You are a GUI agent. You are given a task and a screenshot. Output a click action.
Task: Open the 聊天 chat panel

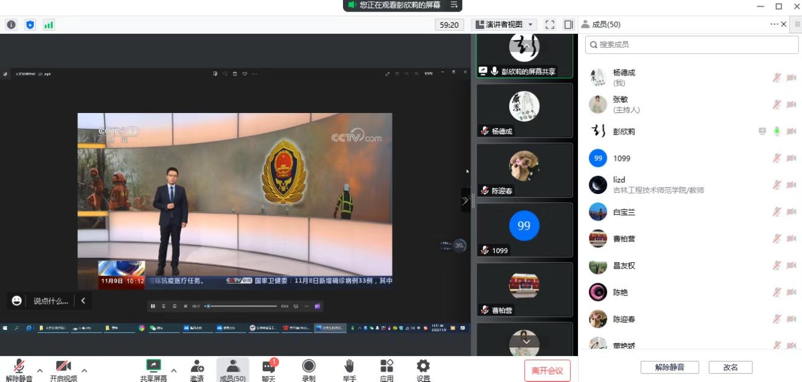click(x=269, y=370)
